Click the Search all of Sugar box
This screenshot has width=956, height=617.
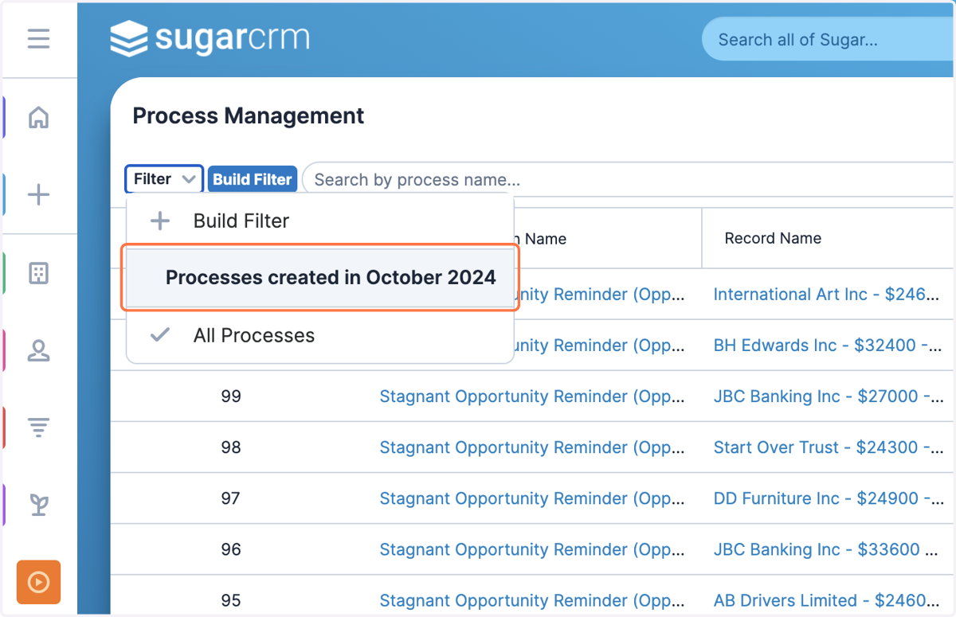pos(829,40)
